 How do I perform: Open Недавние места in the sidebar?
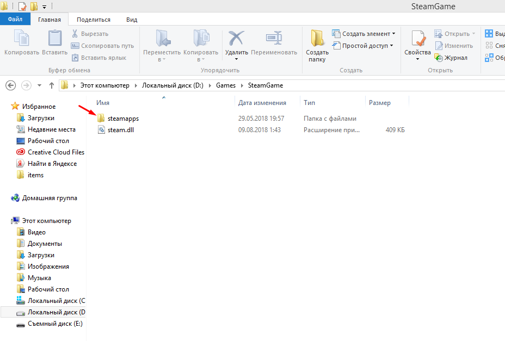tap(52, 129)
